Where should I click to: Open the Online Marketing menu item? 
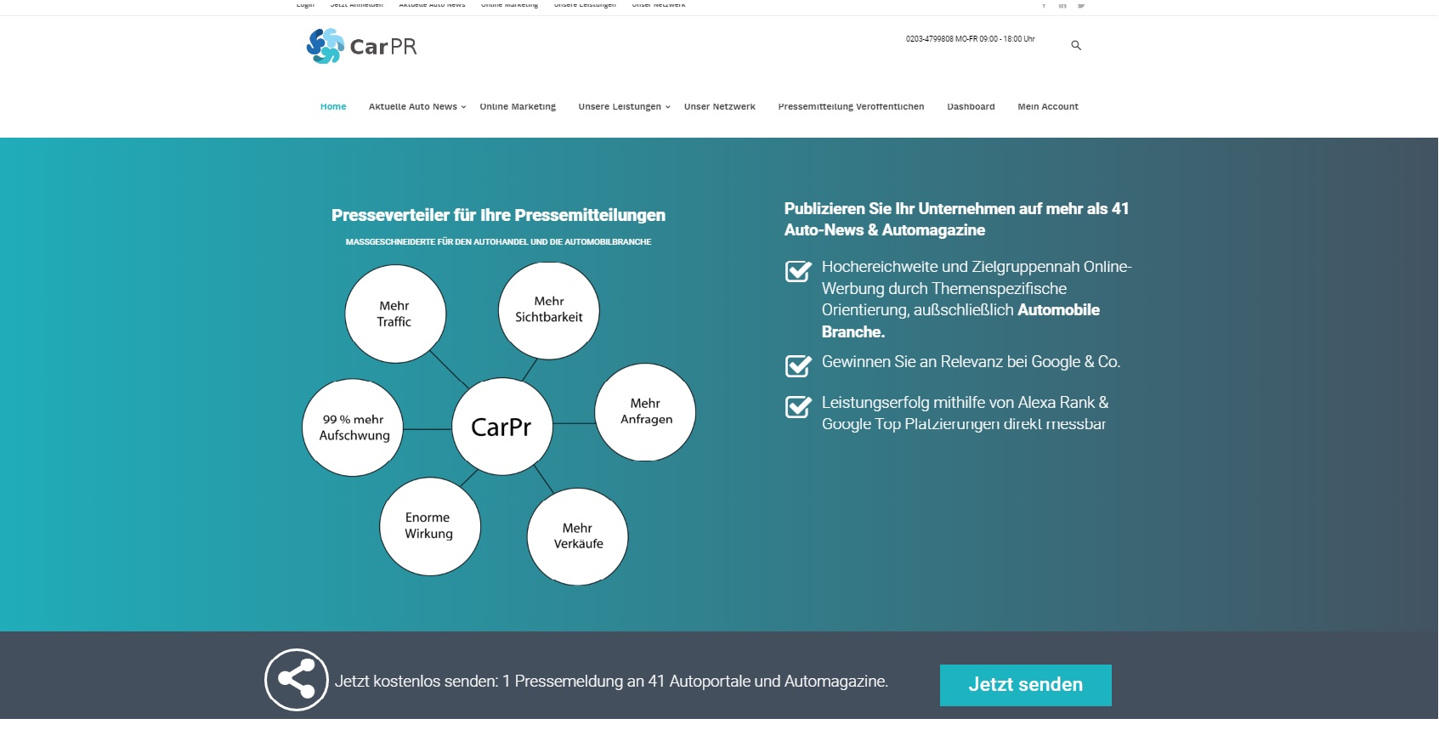(x=518, y=107)
